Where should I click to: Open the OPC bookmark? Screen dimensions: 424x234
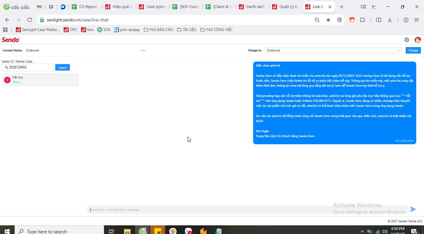[71, 30]
